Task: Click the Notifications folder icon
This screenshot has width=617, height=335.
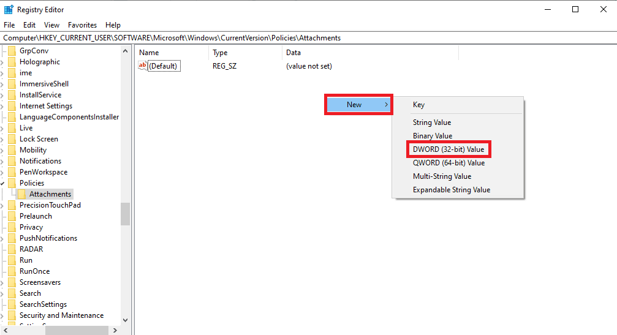Action: 12,161
